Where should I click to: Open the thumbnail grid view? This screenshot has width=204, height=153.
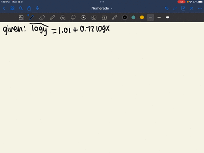pos(12,8)
